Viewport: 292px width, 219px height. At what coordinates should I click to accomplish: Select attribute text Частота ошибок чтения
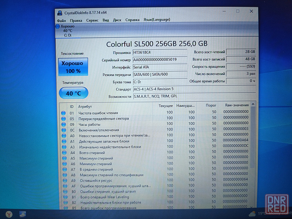point(98,113)
